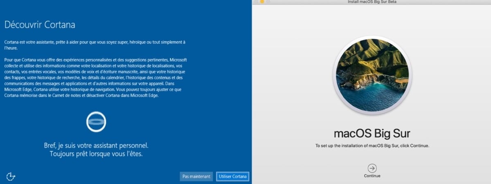Click the Cortana ring logo
This screenshot has height=184, width=491.
tap(97, 121)
